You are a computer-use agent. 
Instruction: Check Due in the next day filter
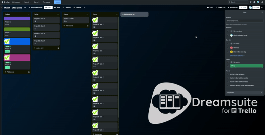[x=228, y=52]
